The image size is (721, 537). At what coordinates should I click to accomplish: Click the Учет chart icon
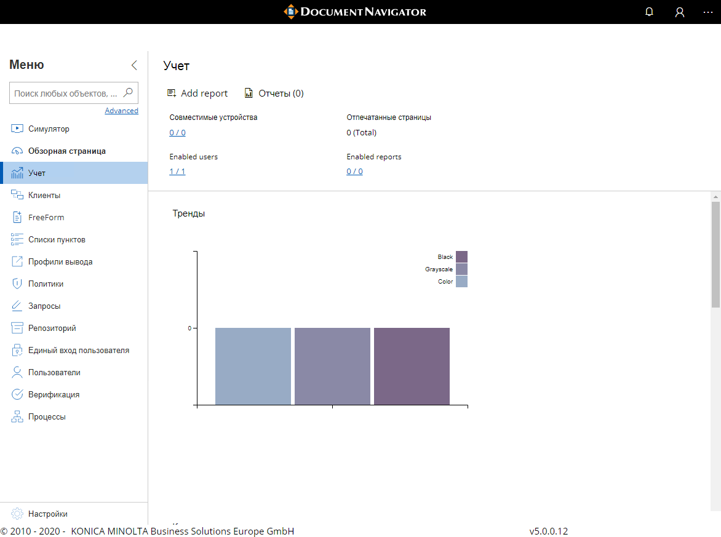17,173
